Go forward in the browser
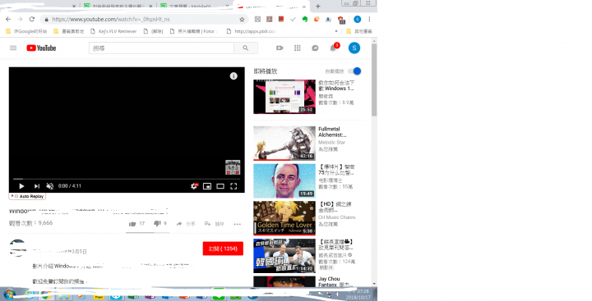Screen dimensions: 592x301 [x=20, y=19]
